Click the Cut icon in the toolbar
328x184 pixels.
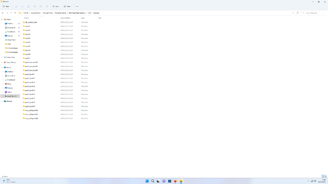[16, 7]
